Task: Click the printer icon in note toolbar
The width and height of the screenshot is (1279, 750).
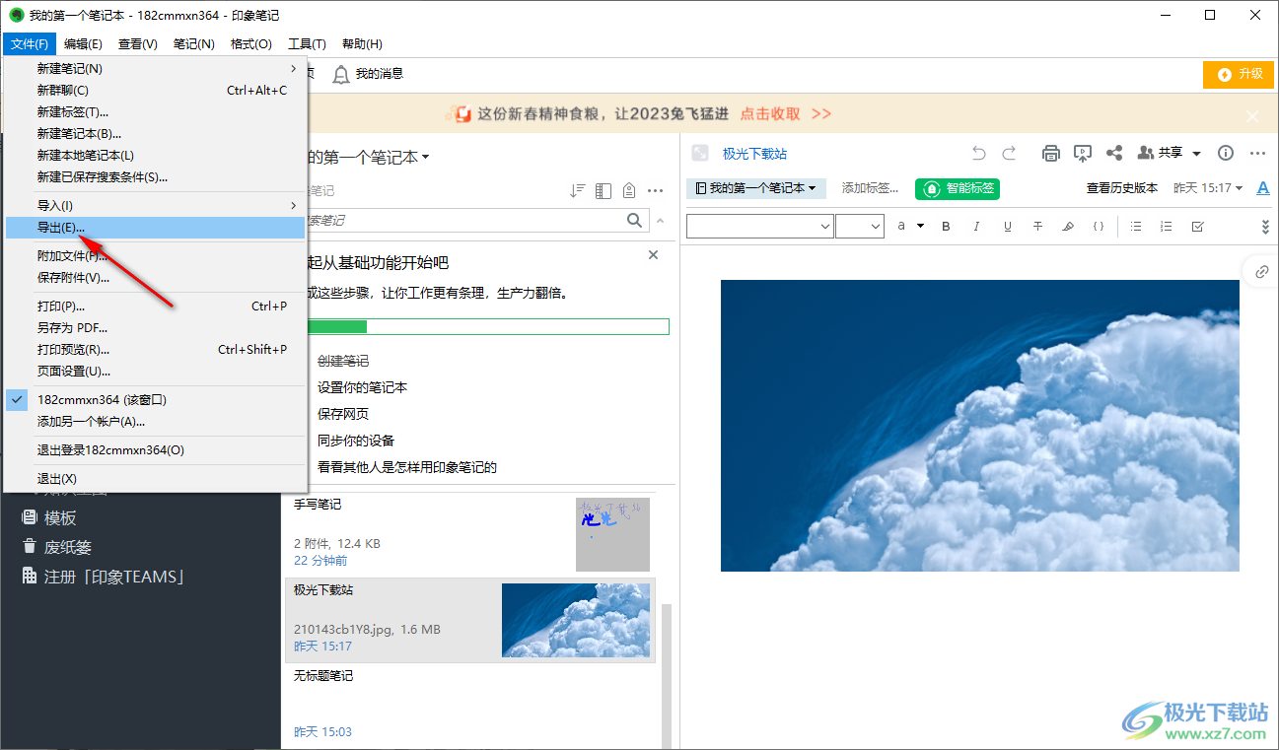Action: pyautogui.click(x=1051, y=153)
